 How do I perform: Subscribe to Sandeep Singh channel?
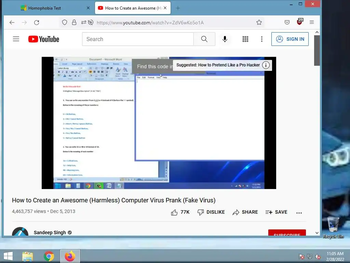click(287, 233)
